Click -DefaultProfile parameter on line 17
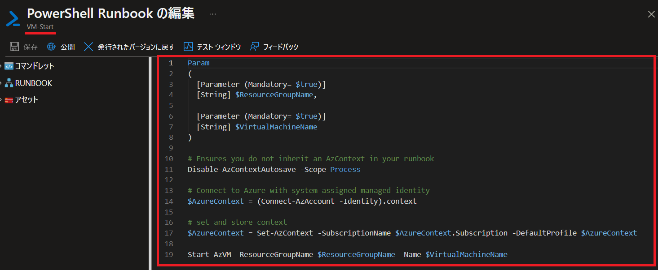658x270 pixels. click(x=544, y=233)
